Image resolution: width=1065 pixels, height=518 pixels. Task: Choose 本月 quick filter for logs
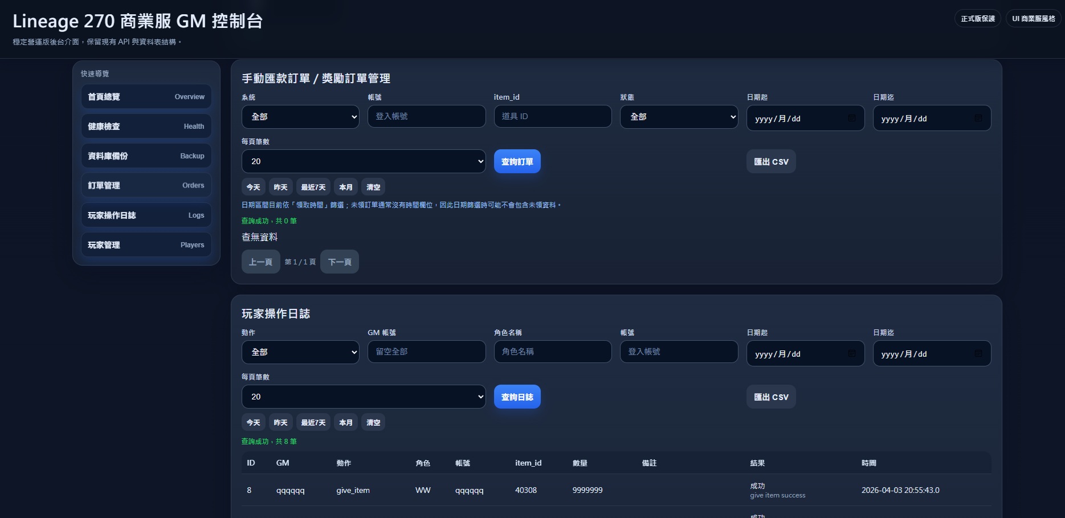coord(346,422)
